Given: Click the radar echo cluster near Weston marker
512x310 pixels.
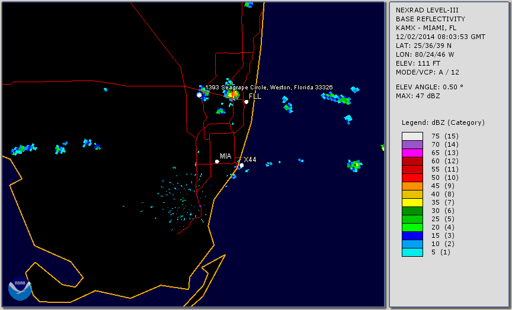Looking at the screenshot, I should pyautogui.click(x=204, y=92).
